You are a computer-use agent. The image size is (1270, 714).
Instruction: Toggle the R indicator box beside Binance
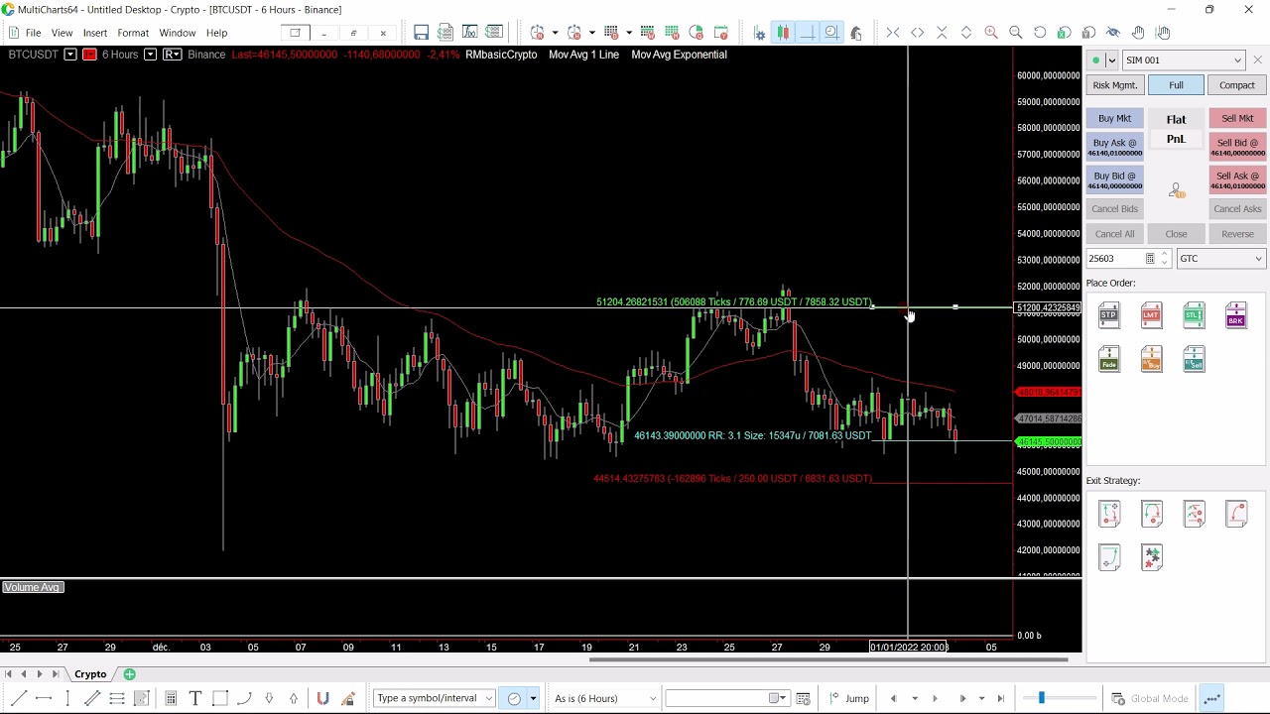coord(172,55)
